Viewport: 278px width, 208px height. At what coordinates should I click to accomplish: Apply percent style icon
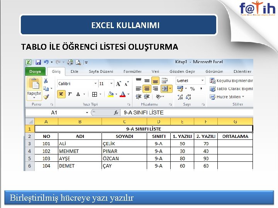click(x=192, y=89)
